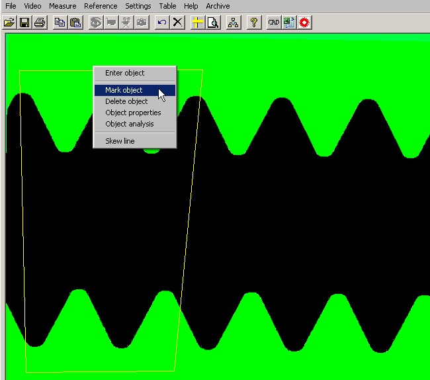Select Mark object in context menu

pyautogui.click(x=124, y=90)
